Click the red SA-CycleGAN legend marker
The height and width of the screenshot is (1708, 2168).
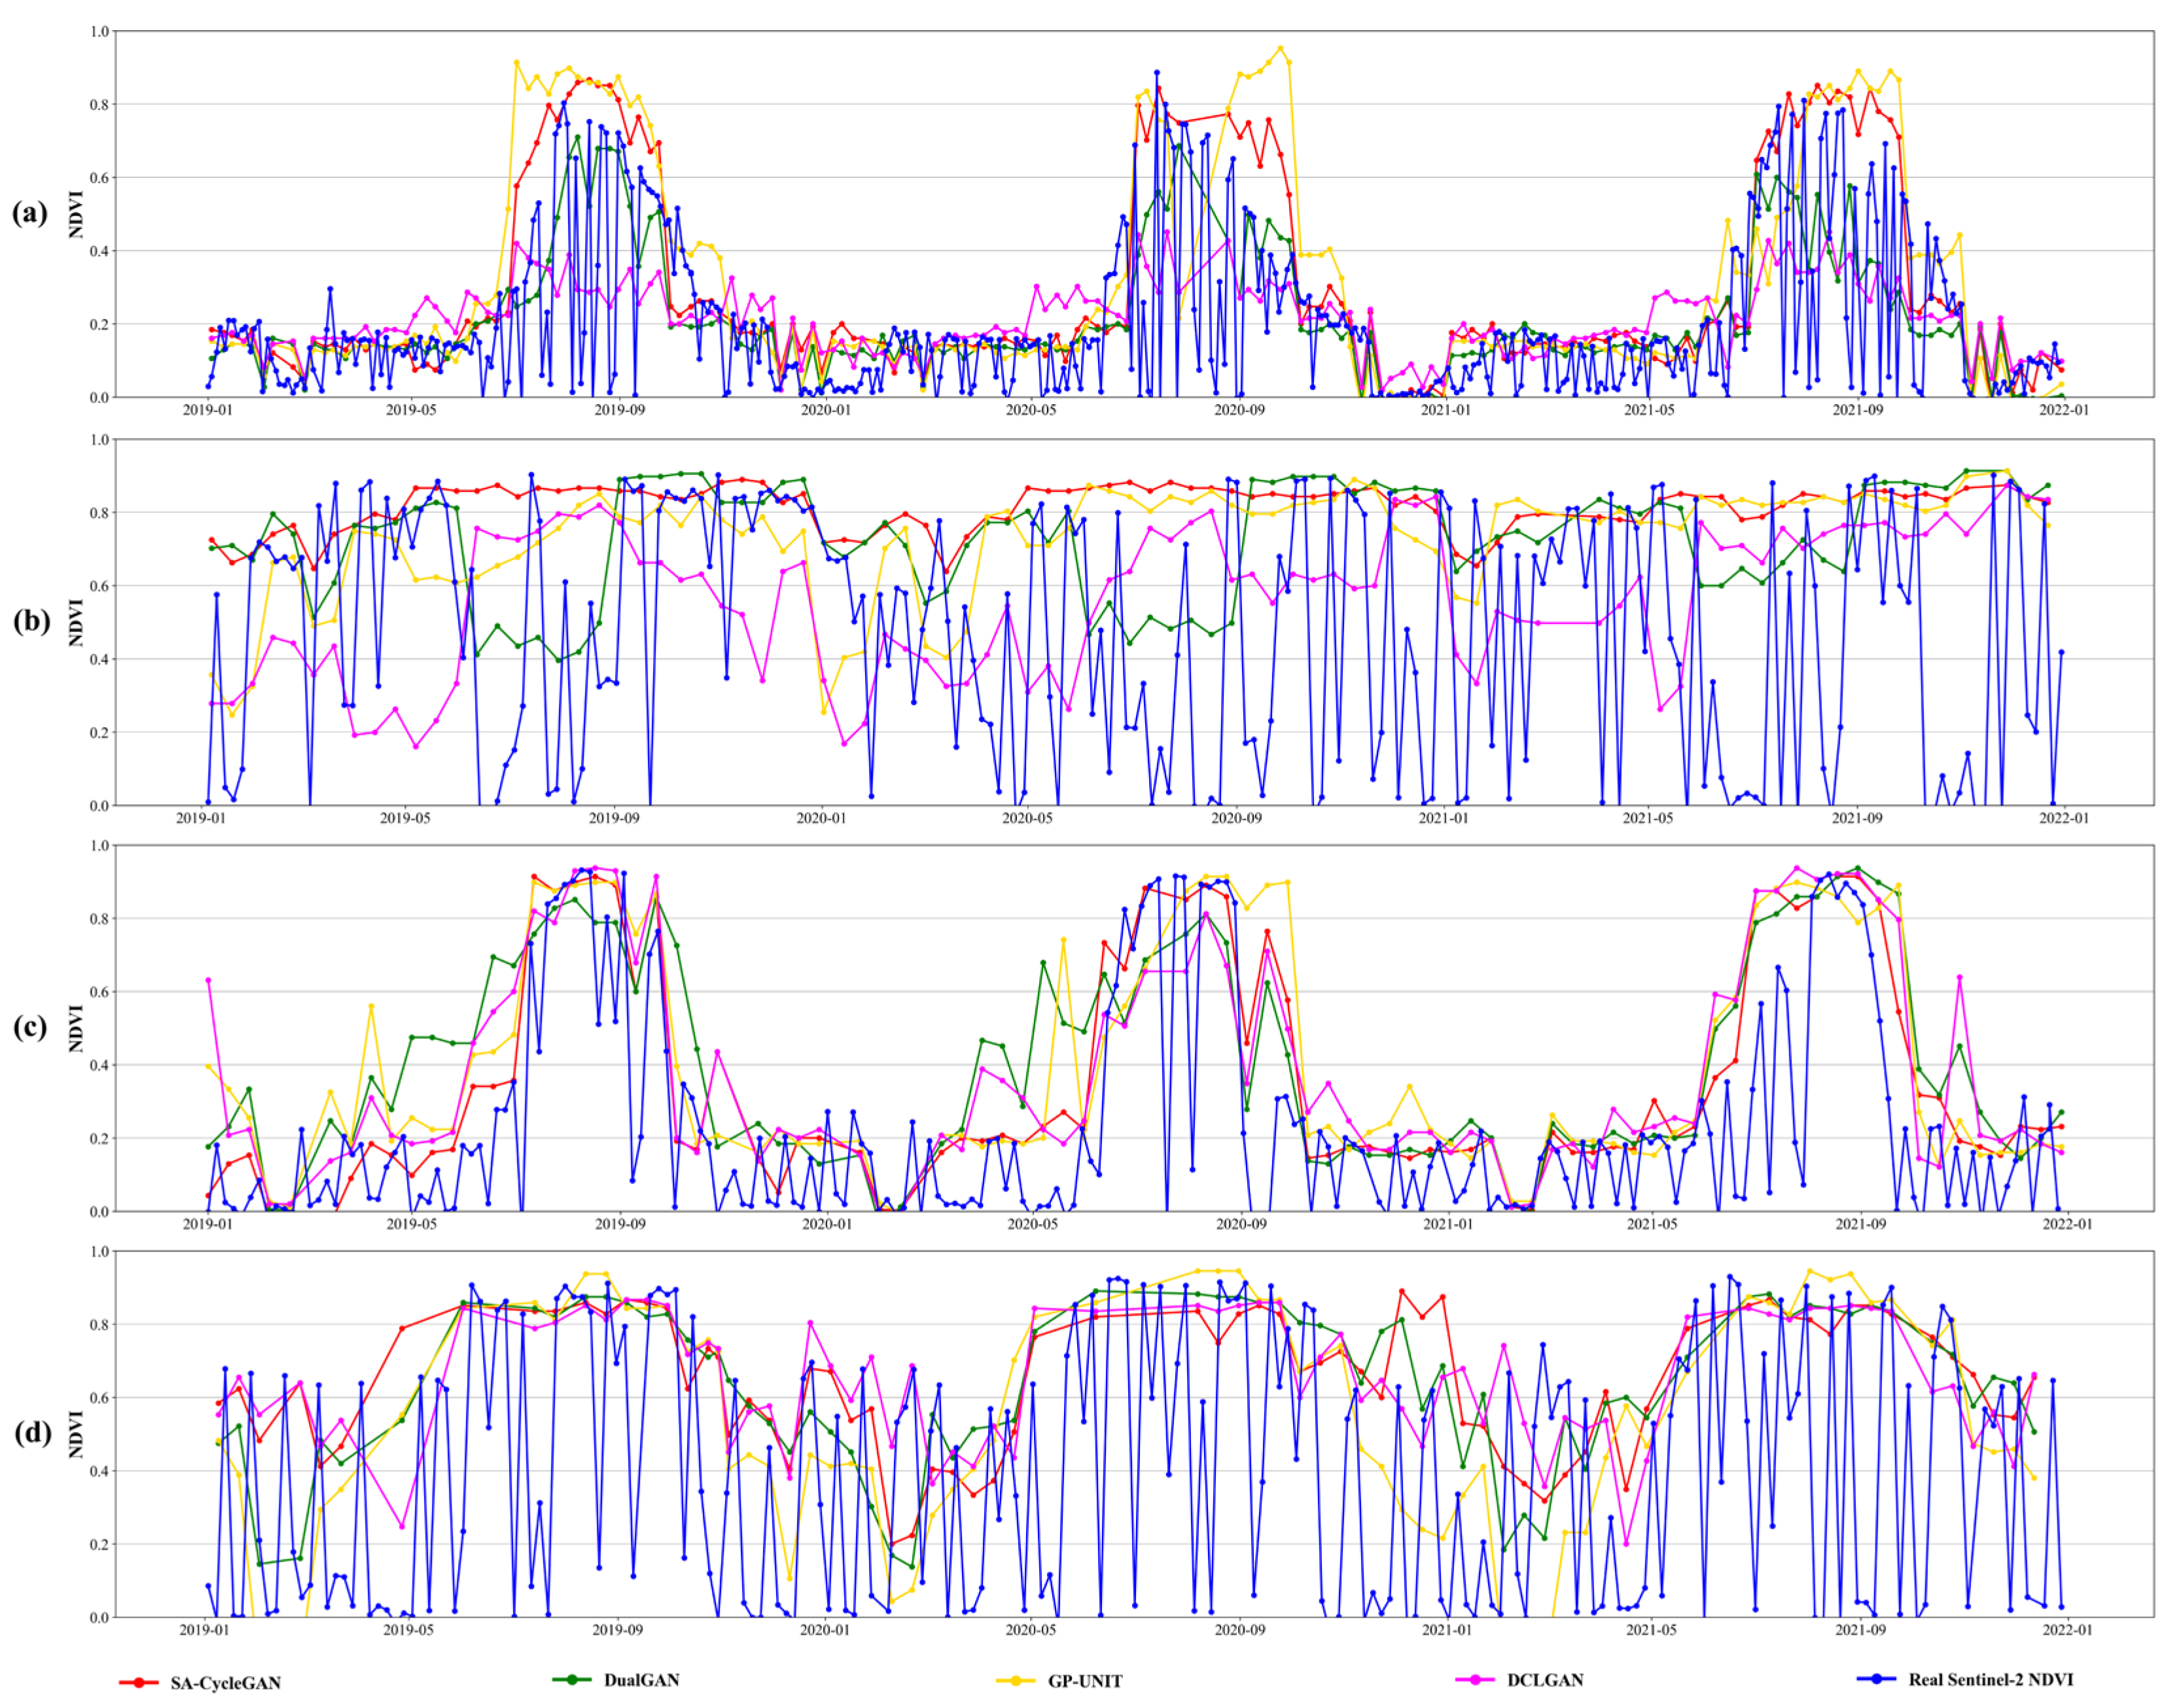(x=138, y=1683)
